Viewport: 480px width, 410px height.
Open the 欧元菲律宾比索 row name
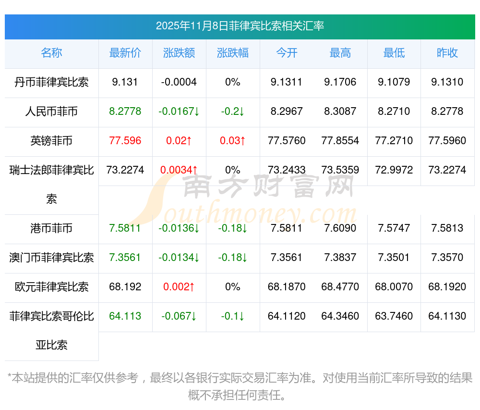tap(51, 287)
